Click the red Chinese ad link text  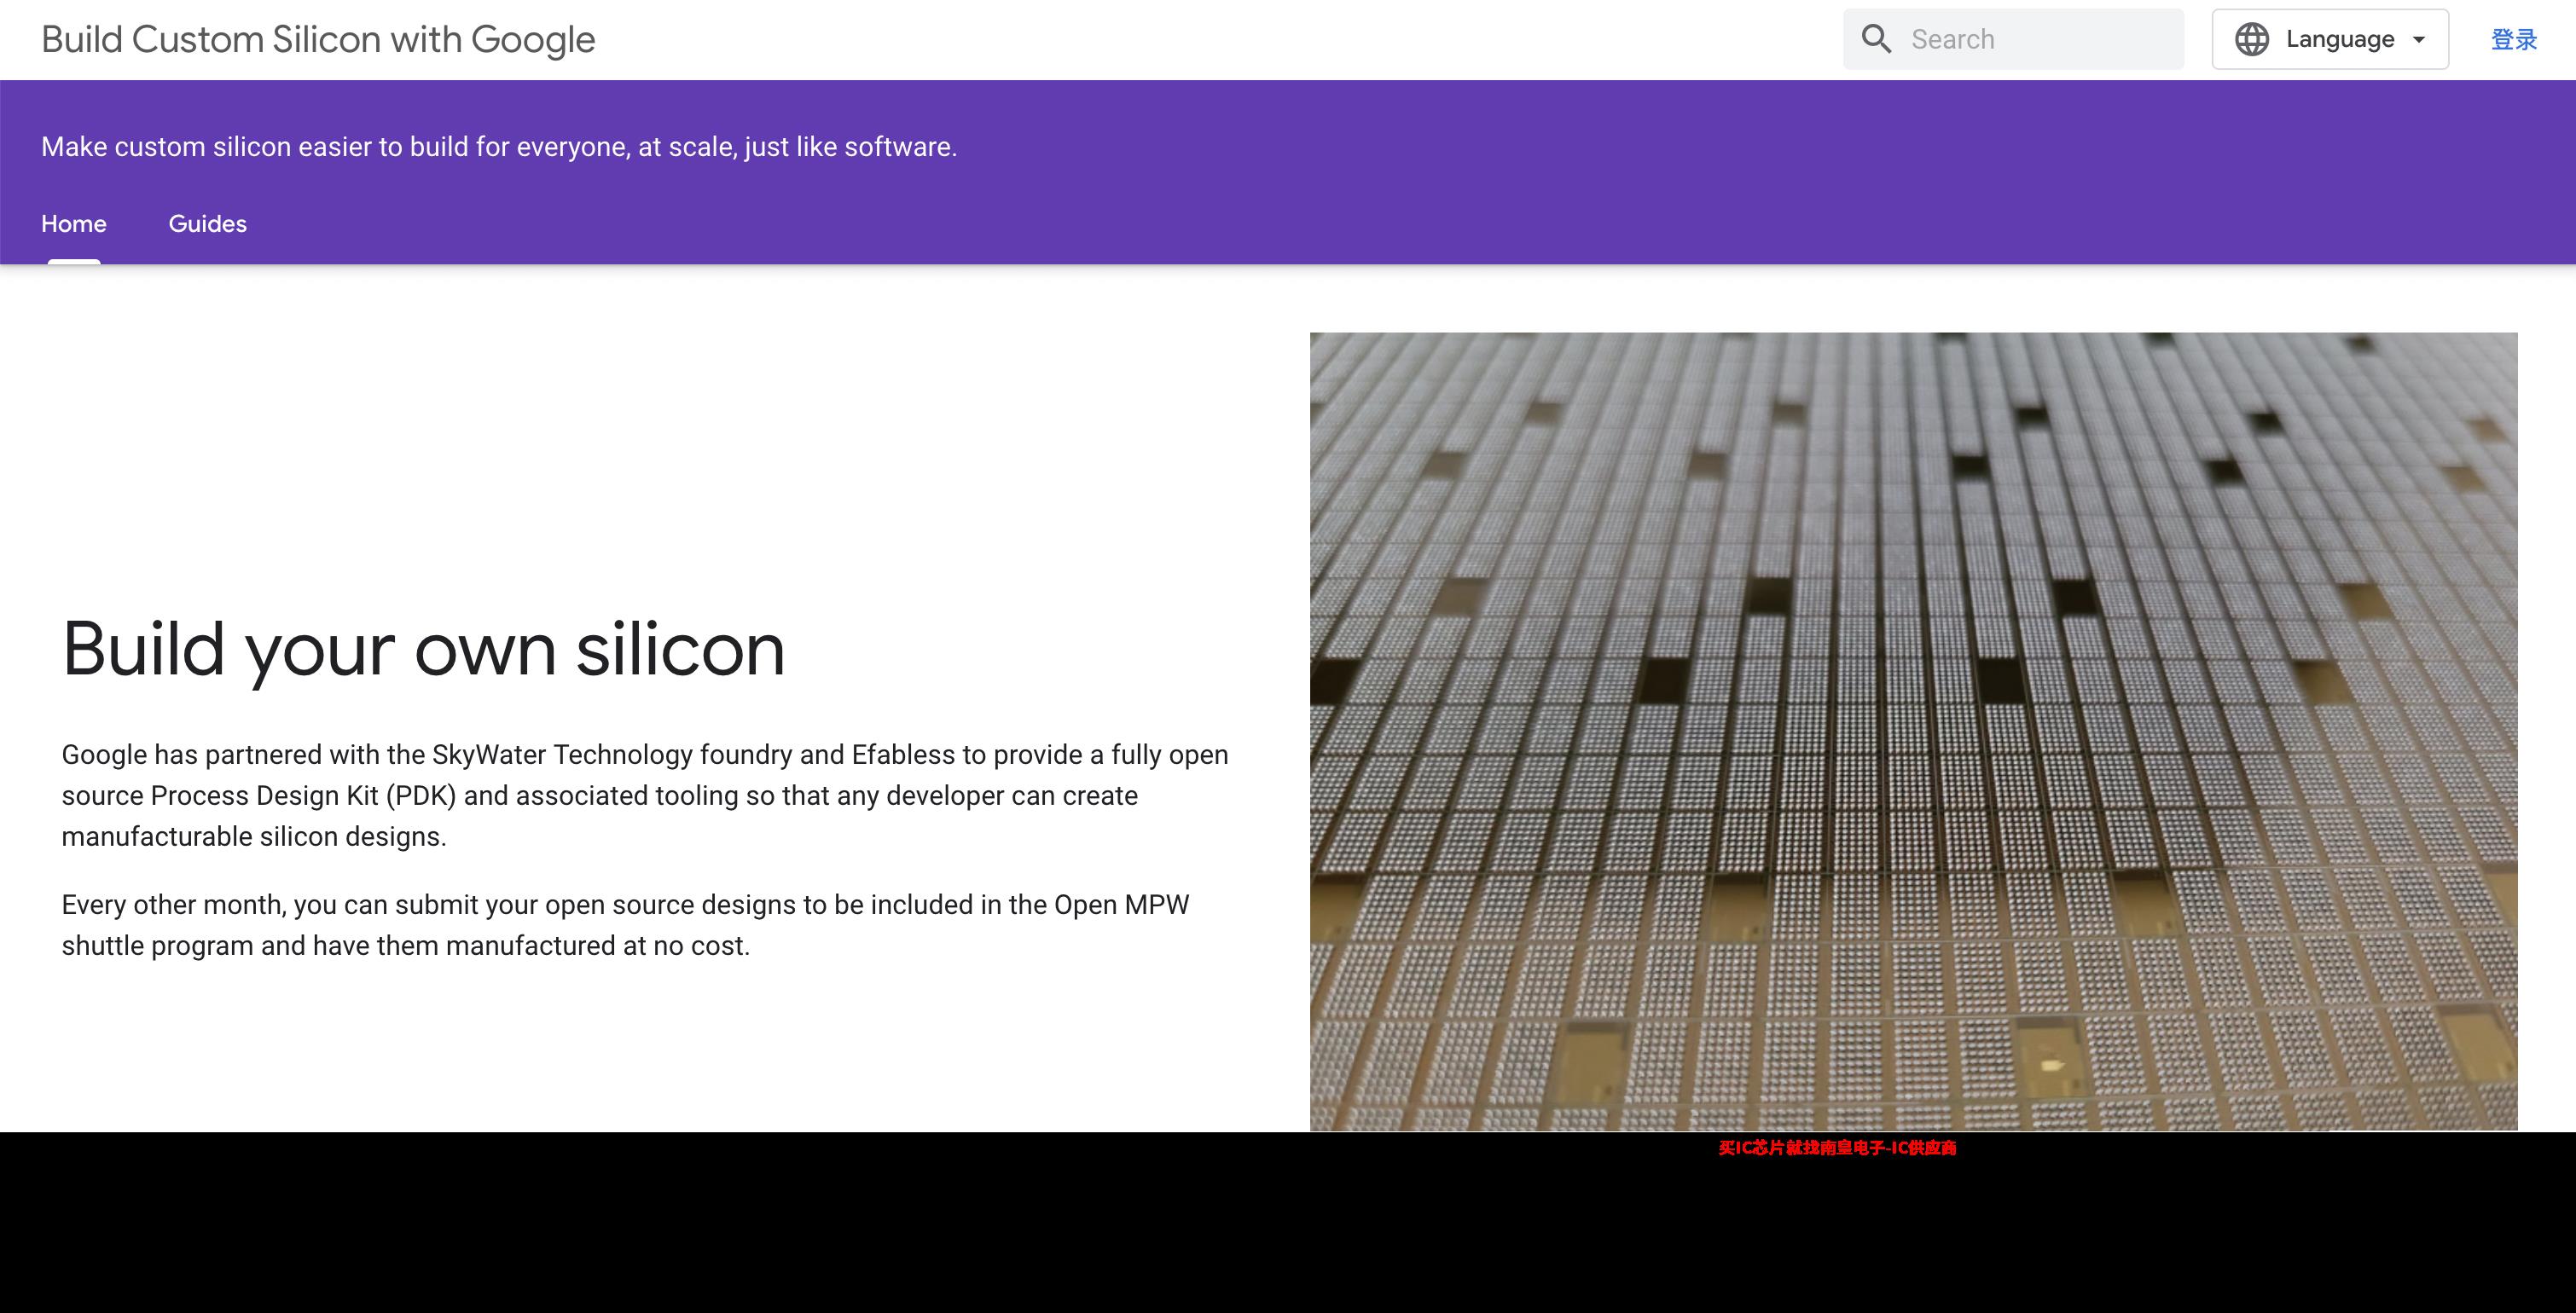pos(1837,1148)
